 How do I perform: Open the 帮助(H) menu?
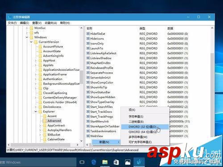pyautogui.click(x=65, y=23)
